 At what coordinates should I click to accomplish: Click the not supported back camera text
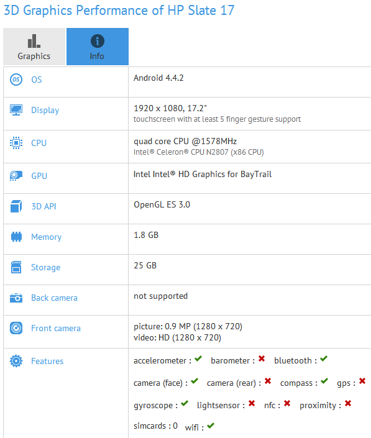point(160,296)
